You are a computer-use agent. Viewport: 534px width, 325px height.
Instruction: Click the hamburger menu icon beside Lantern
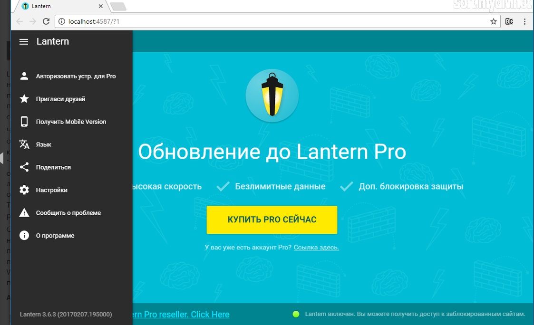(24, 42)
